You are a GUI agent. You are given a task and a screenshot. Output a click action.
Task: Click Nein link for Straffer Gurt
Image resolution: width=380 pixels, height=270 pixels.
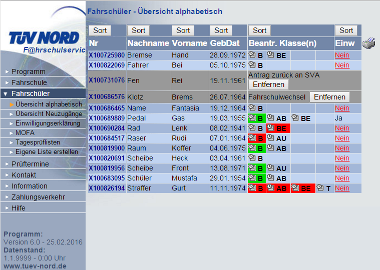(x=342, y=188)
